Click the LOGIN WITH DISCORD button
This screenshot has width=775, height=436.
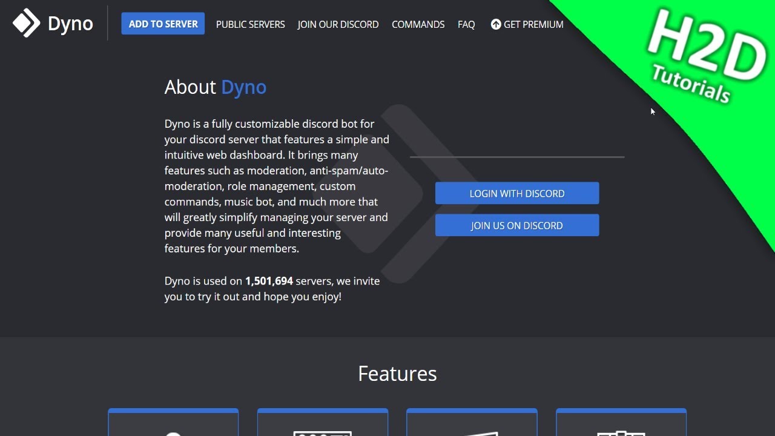[517, 193]
